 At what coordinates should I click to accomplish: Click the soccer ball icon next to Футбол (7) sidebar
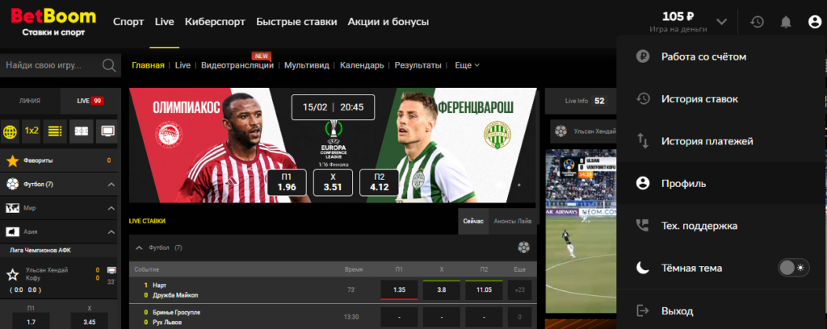12,184
